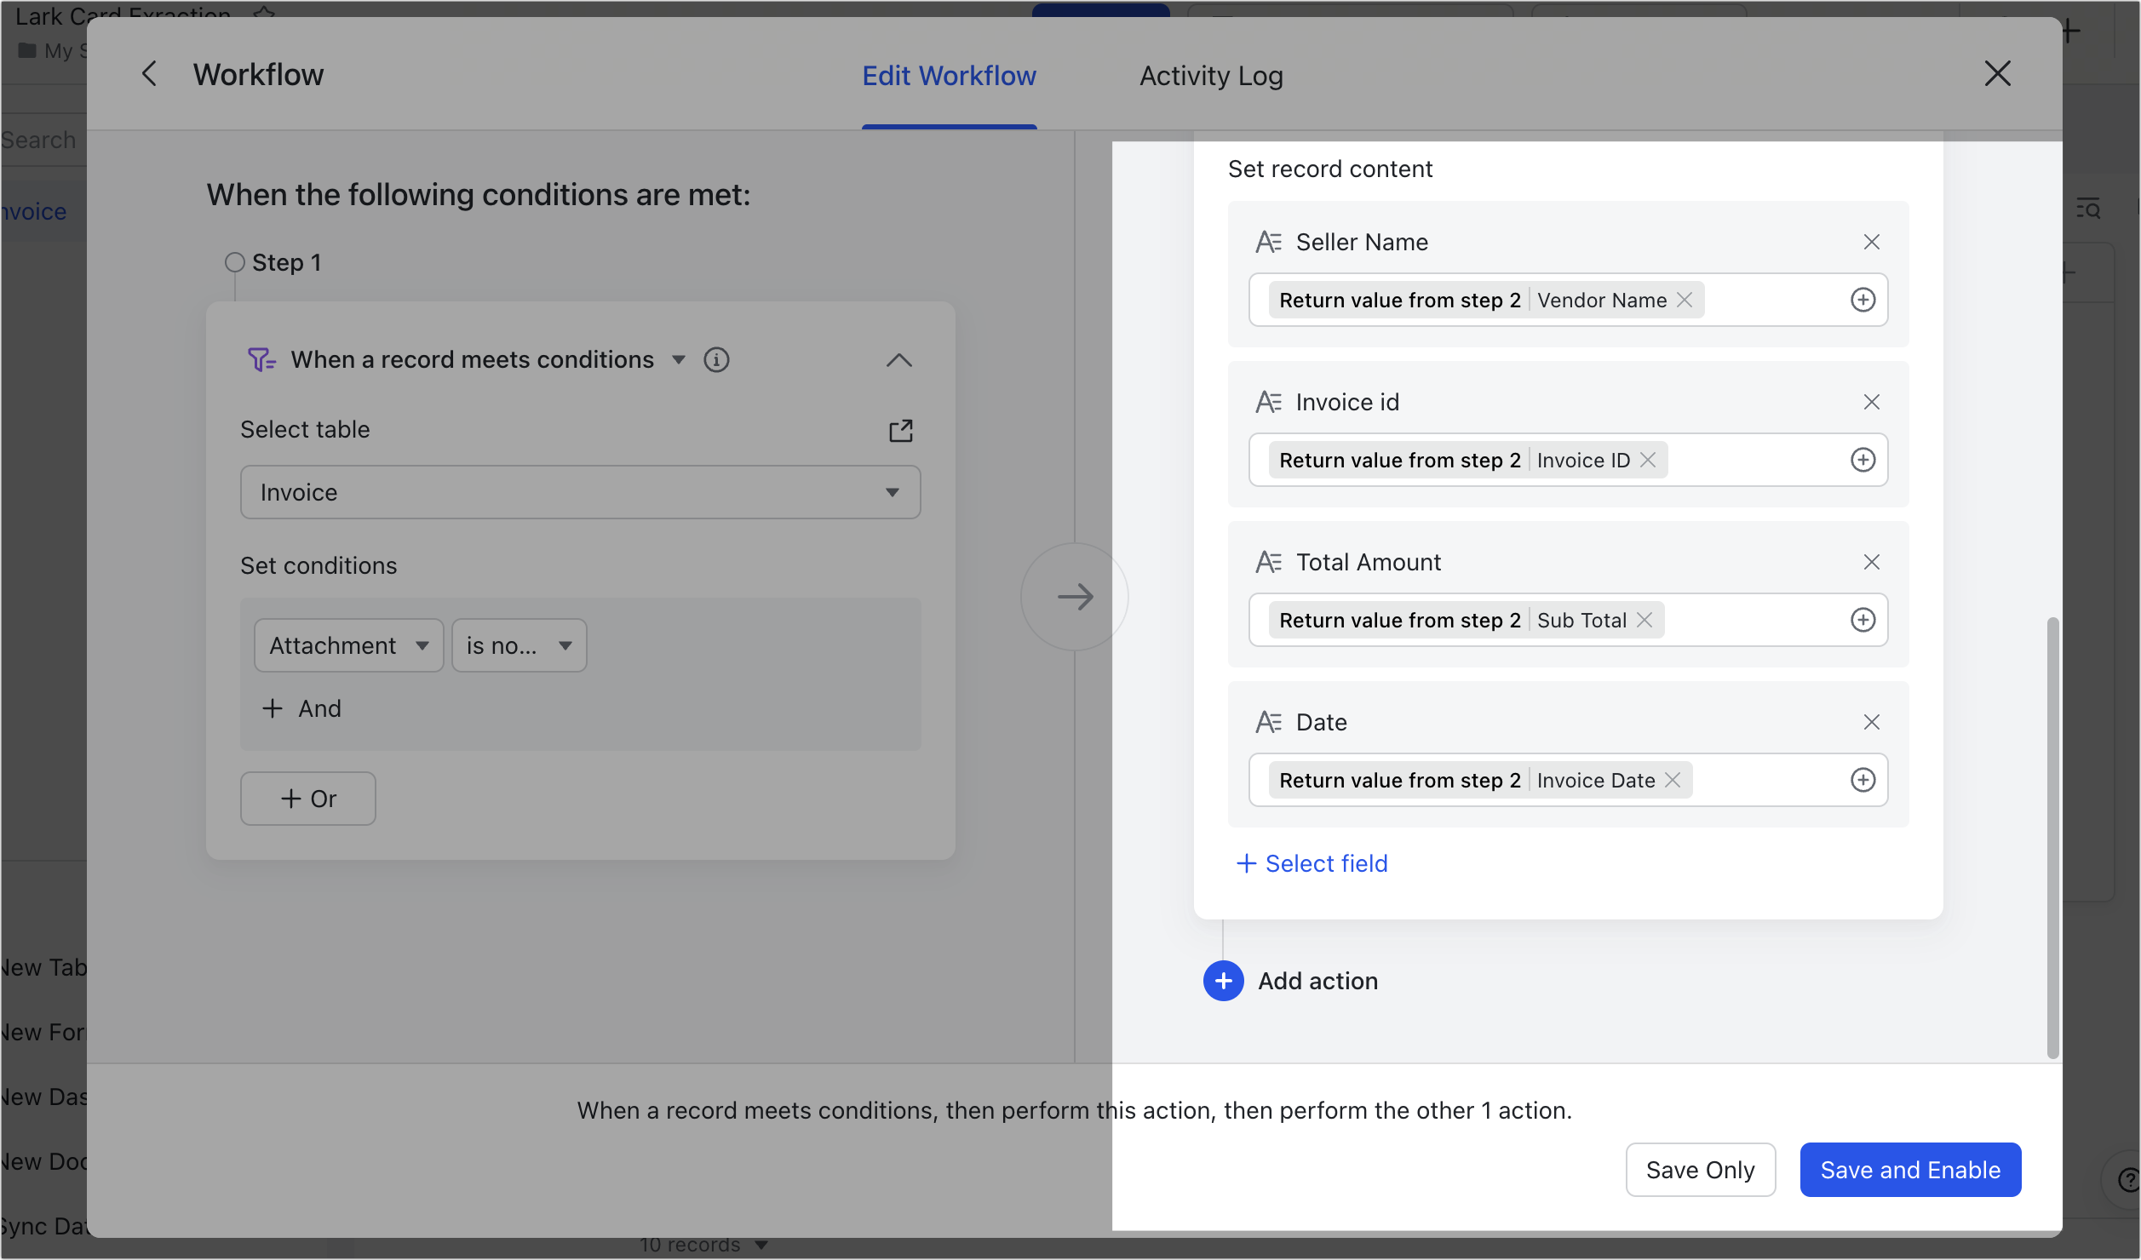
Task: Select the Edit Workflow tab
Action: click(949, 76)
